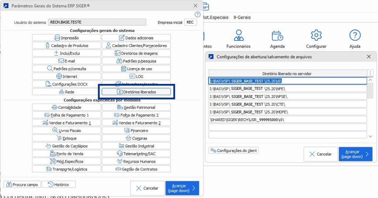
Task: Open Cadastro de Produtos settings
Action: (x=66, y=45)
